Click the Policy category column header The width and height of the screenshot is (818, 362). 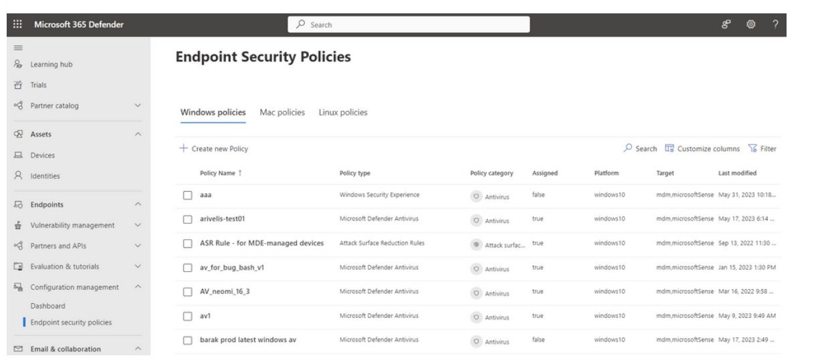tap(492, 174)
